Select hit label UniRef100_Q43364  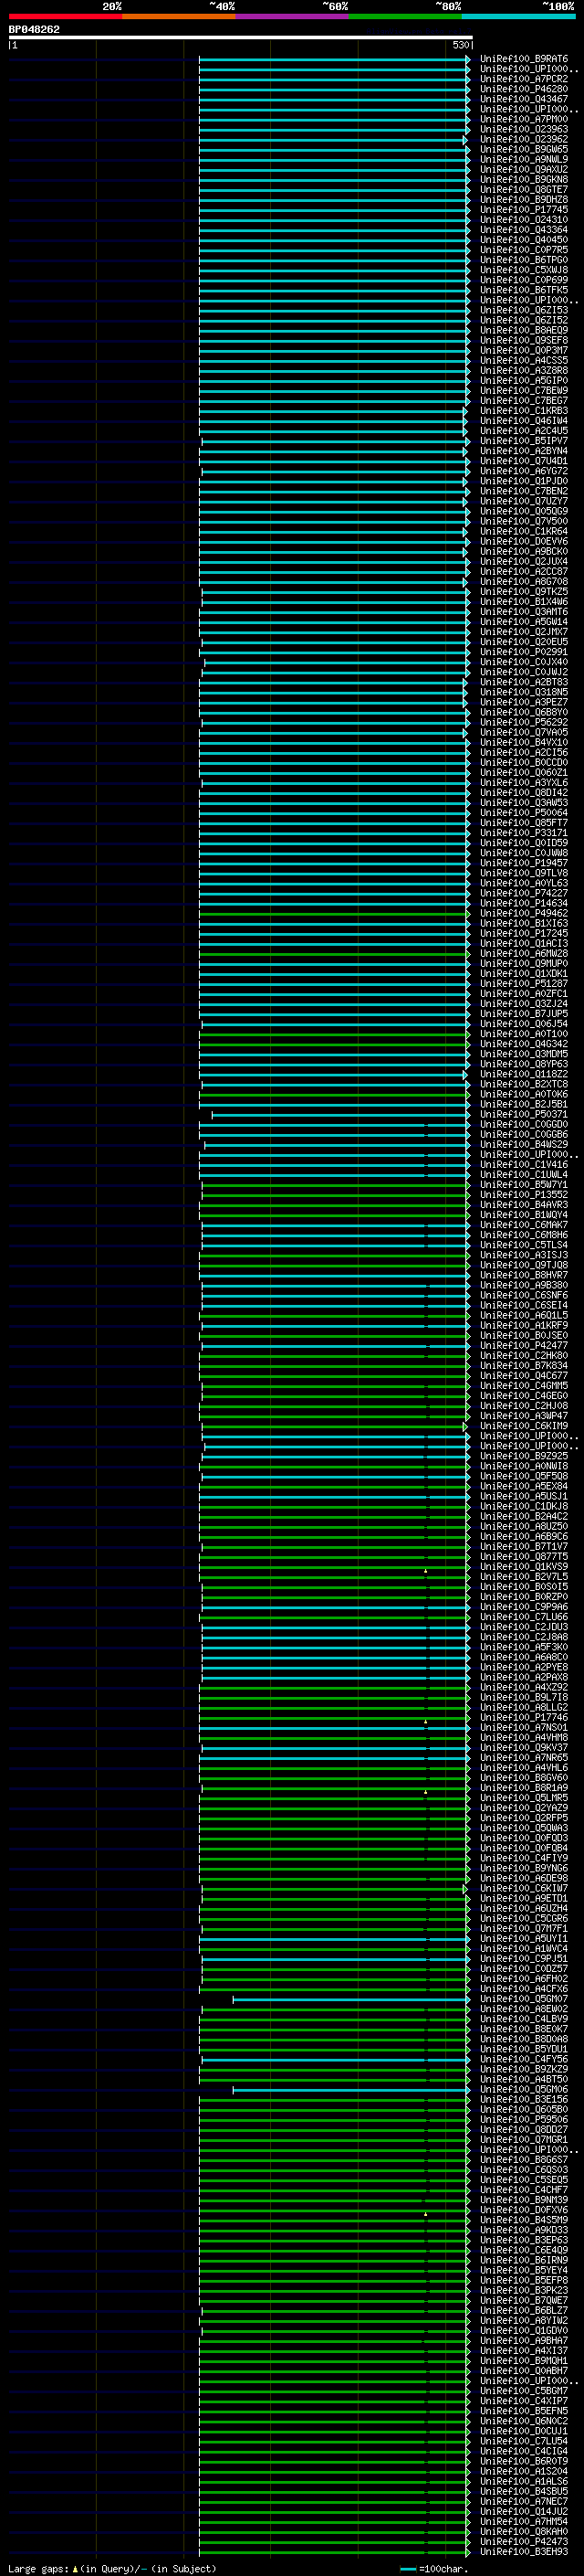point(524,230)
